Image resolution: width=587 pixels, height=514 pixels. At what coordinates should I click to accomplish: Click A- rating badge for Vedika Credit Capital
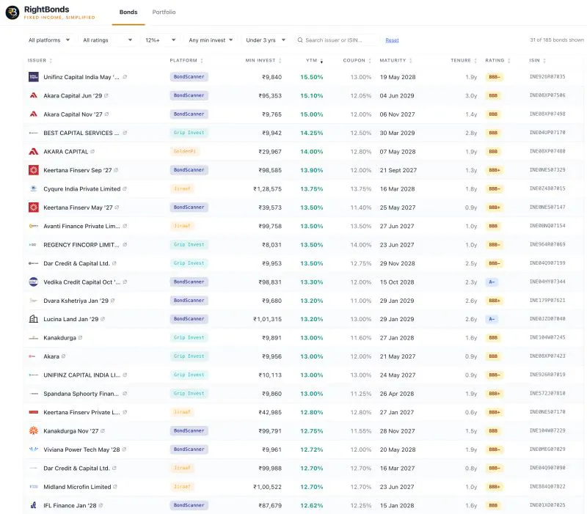492,282
